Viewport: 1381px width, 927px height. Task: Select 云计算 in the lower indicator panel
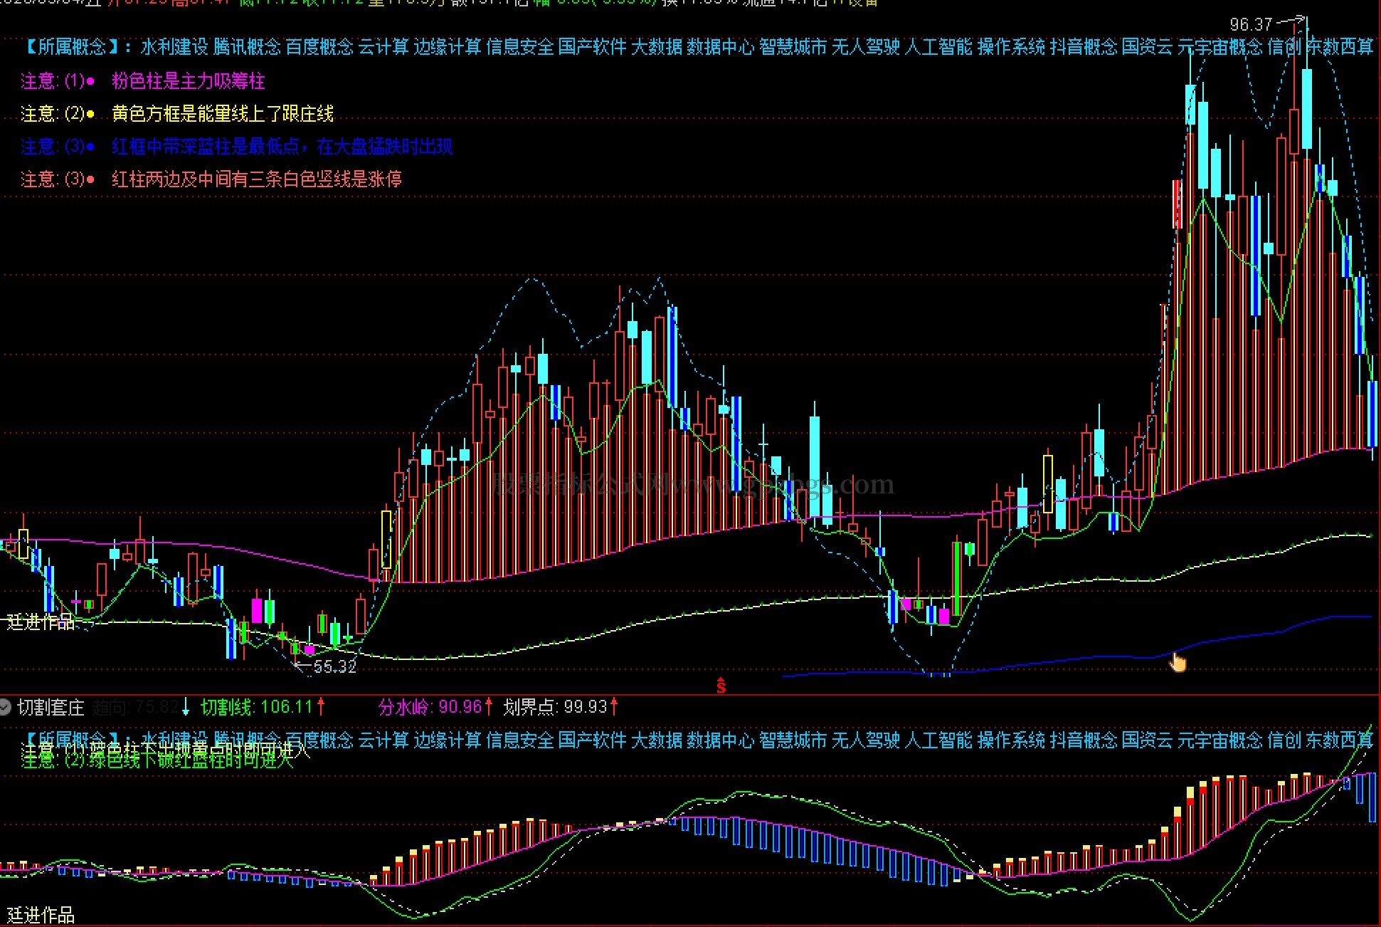pyautogui.click(x=383, y=740)
